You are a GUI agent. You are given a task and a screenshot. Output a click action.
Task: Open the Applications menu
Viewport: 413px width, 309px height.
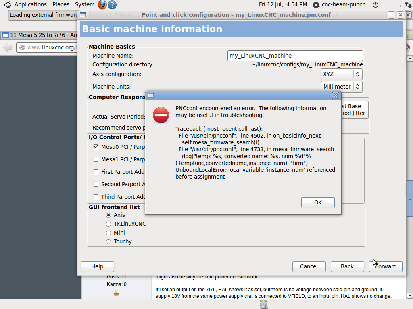(31, 4)
